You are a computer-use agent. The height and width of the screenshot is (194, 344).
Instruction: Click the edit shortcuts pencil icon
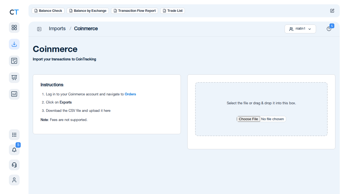coord(332,11)
